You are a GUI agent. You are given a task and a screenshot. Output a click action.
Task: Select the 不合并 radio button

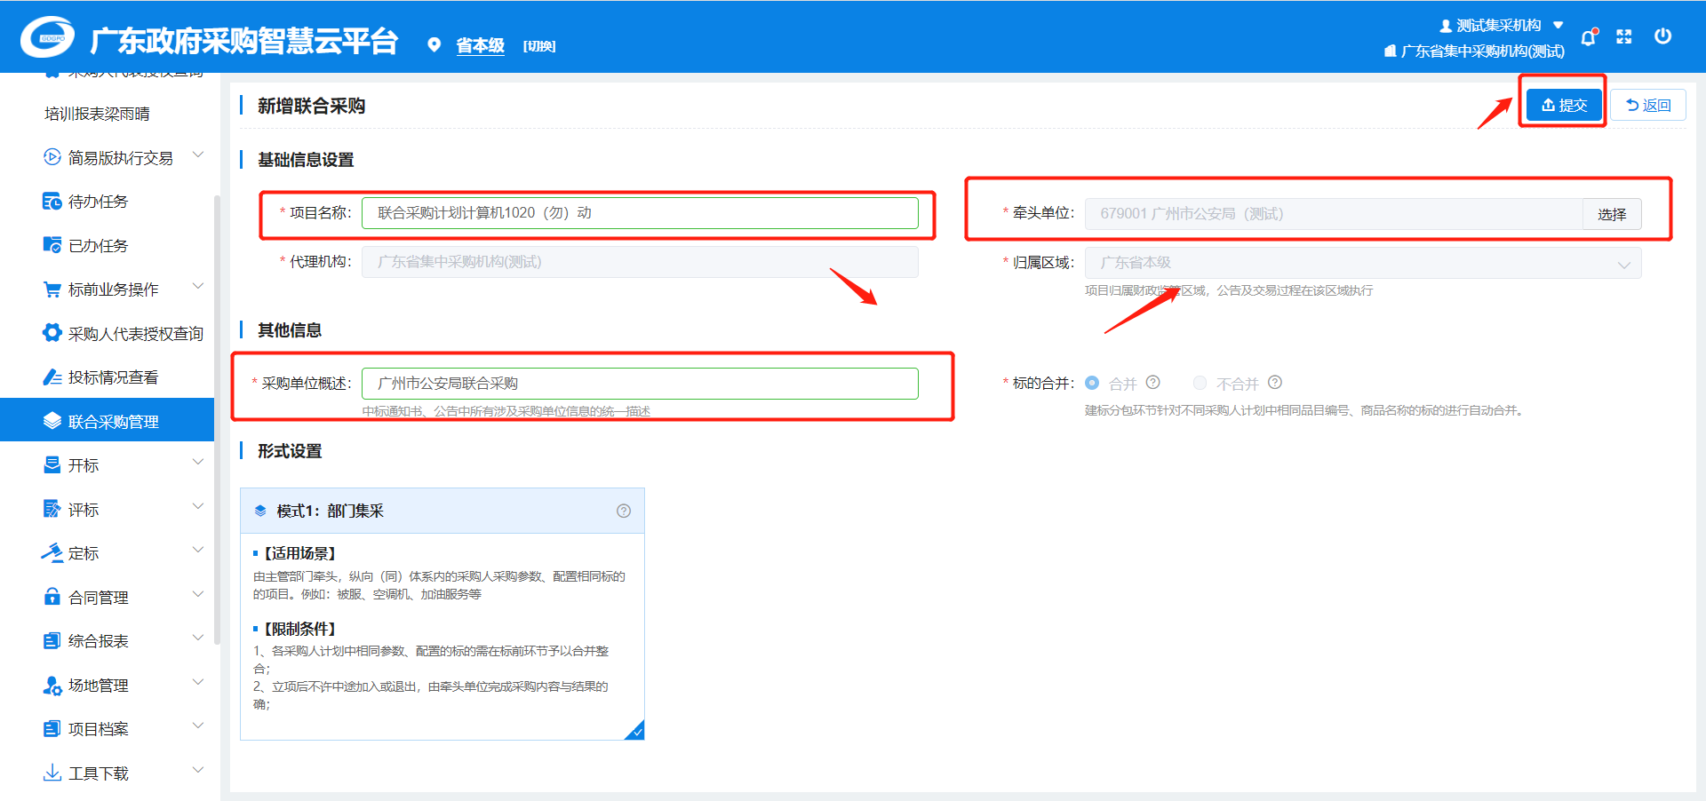1200,383
